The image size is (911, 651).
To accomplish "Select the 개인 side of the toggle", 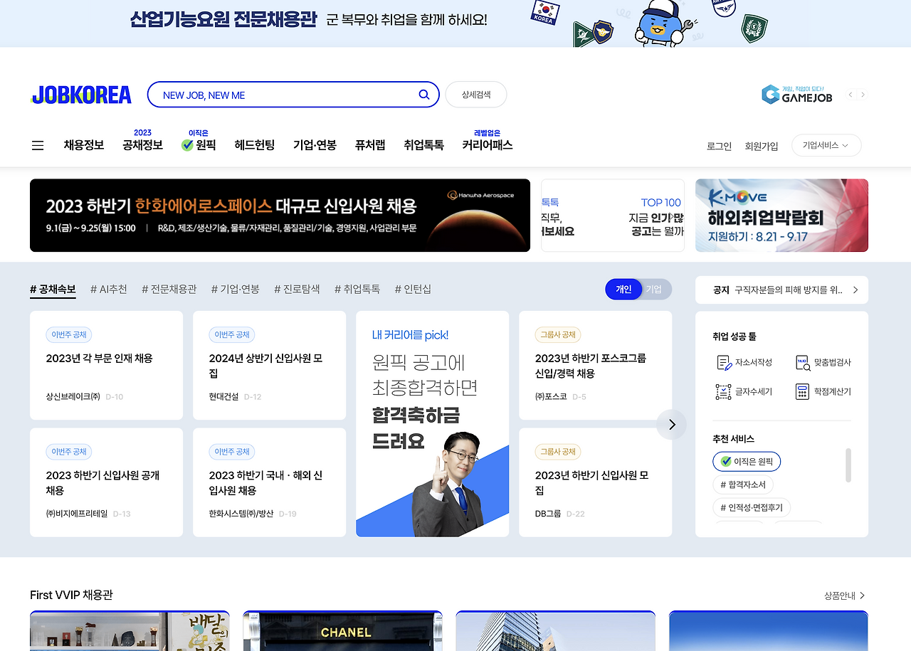I will point(623,289).
